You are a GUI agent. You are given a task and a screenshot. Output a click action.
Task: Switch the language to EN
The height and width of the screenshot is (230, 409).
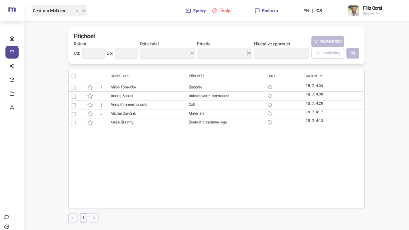click(306, 11)
